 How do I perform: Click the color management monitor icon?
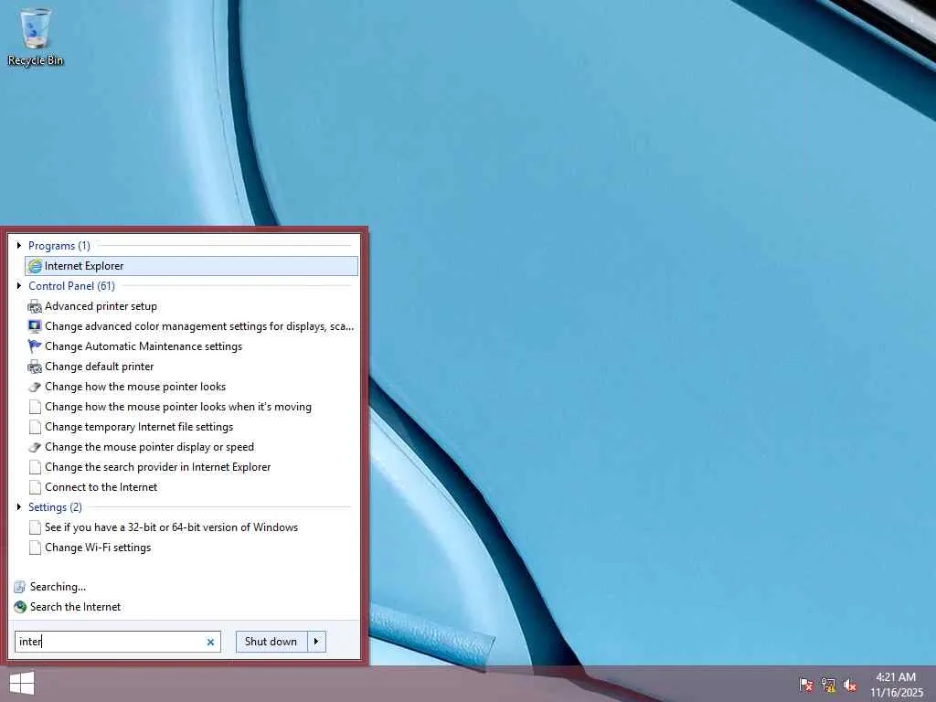coord(35,326)
